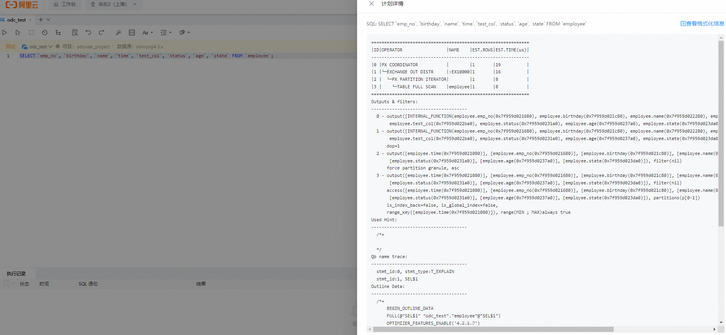The height and width of the screenshot is (335, 726).
Task: Click the SQL editor line 1 text
Action: [x=146, y=56]
